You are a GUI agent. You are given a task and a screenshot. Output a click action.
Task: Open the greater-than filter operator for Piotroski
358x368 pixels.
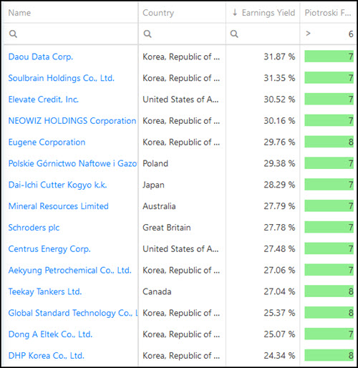(308, 34)
